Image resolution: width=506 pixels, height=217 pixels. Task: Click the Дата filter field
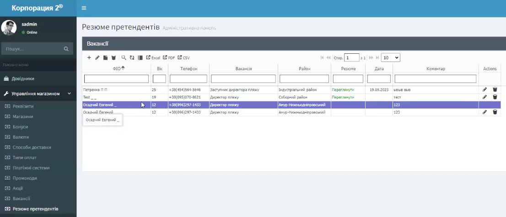pyautogui.click(x=379, y=79)
